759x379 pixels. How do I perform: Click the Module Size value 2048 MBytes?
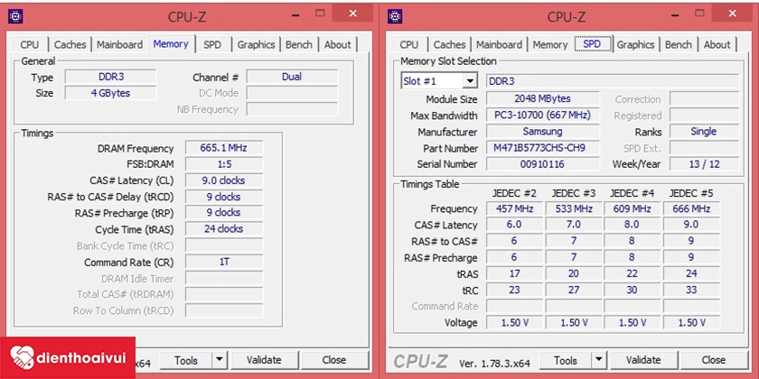click(x=543, y=98)
